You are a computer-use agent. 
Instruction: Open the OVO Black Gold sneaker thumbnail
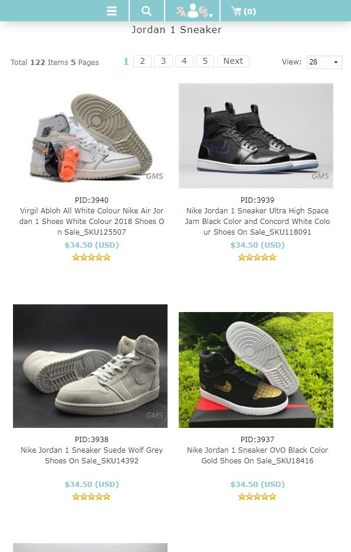[256, 370]
